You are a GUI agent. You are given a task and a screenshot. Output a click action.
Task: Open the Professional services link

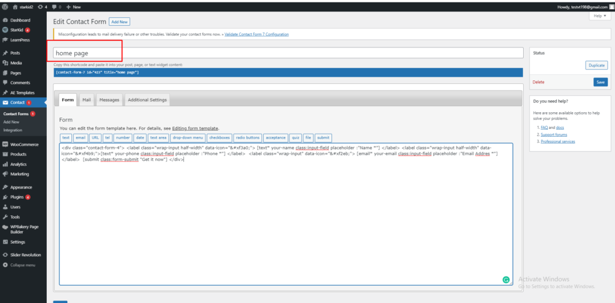coord(558,141)
